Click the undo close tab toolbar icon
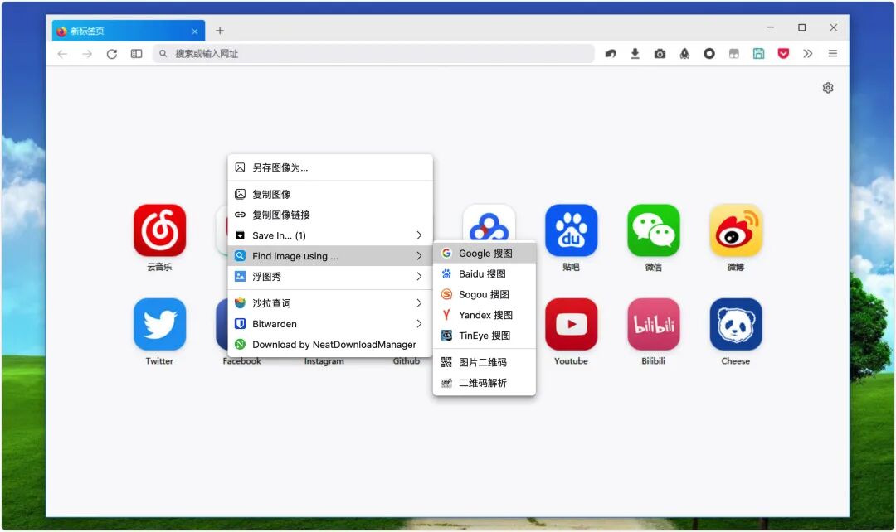 click(x=611, y=54)
